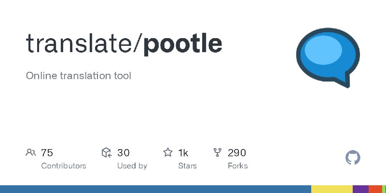
Task: Click the GitHub Octocat logo
Action: (353, 157)
